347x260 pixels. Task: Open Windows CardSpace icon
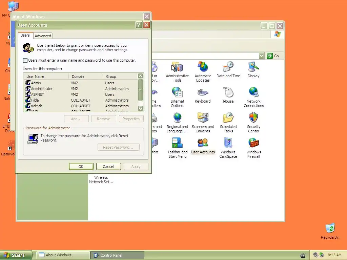tap(228, 148)
